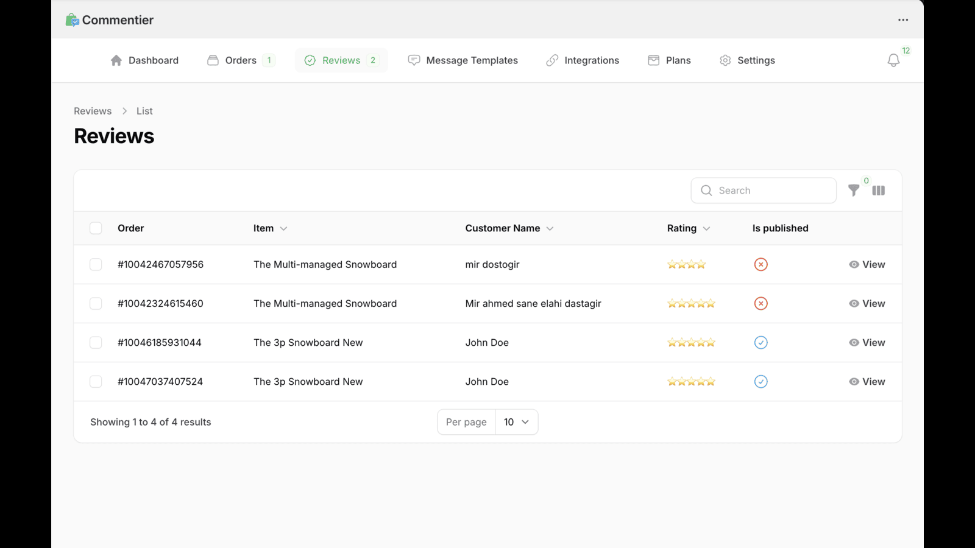Click the Reviews breadcrumb link
This screenshot has width=975, height=548.
pos(93,111)
